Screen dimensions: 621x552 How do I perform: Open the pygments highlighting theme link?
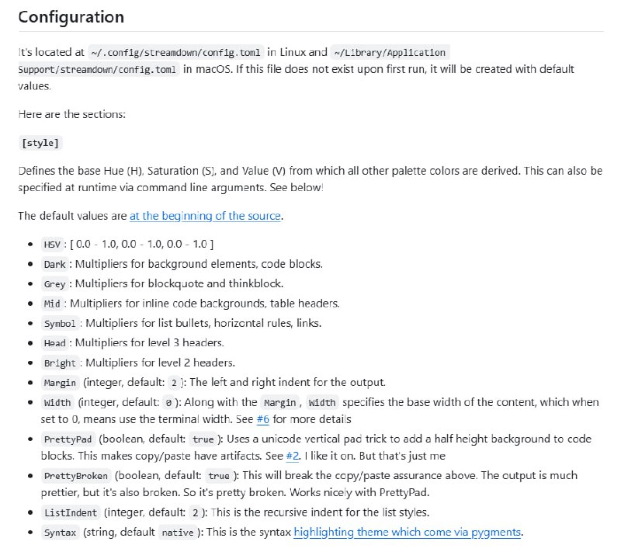click(408, 532)
